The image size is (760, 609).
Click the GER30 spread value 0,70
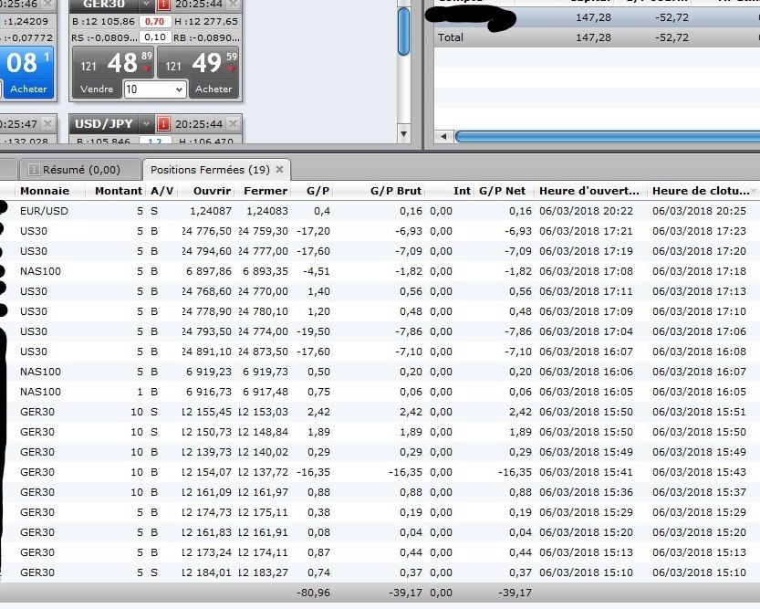click(x=154, y=21)
